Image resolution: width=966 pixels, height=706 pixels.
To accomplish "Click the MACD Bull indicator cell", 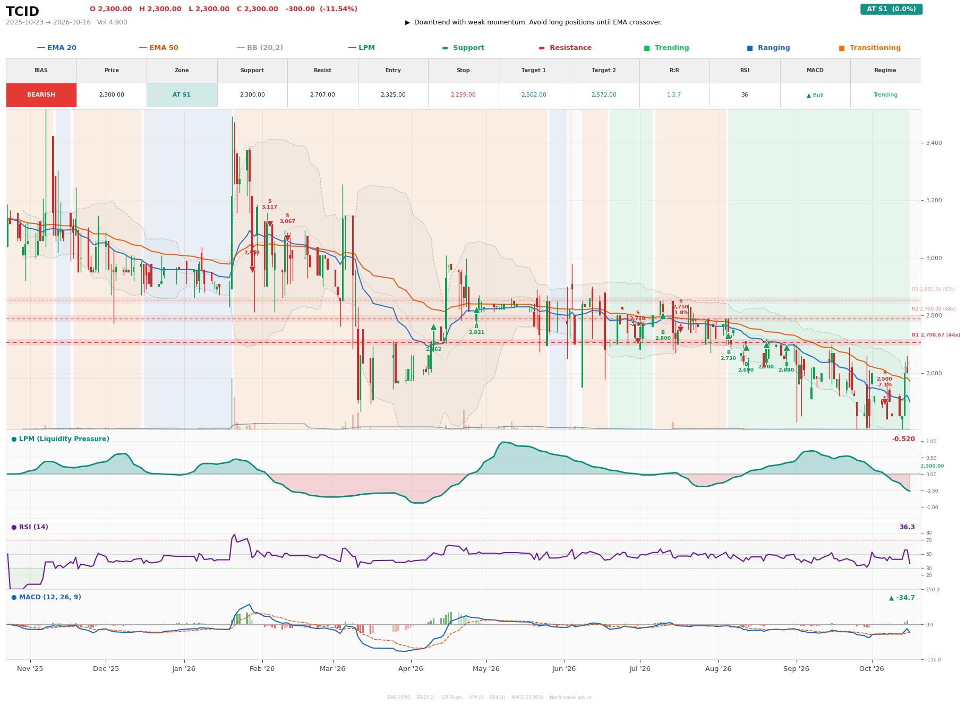I will click(x=815, y=95).
